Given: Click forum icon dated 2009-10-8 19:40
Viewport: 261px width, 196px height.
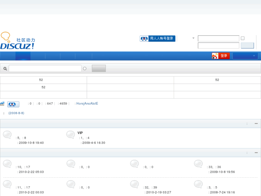Looking at the screenshot, I should point(7,135).
